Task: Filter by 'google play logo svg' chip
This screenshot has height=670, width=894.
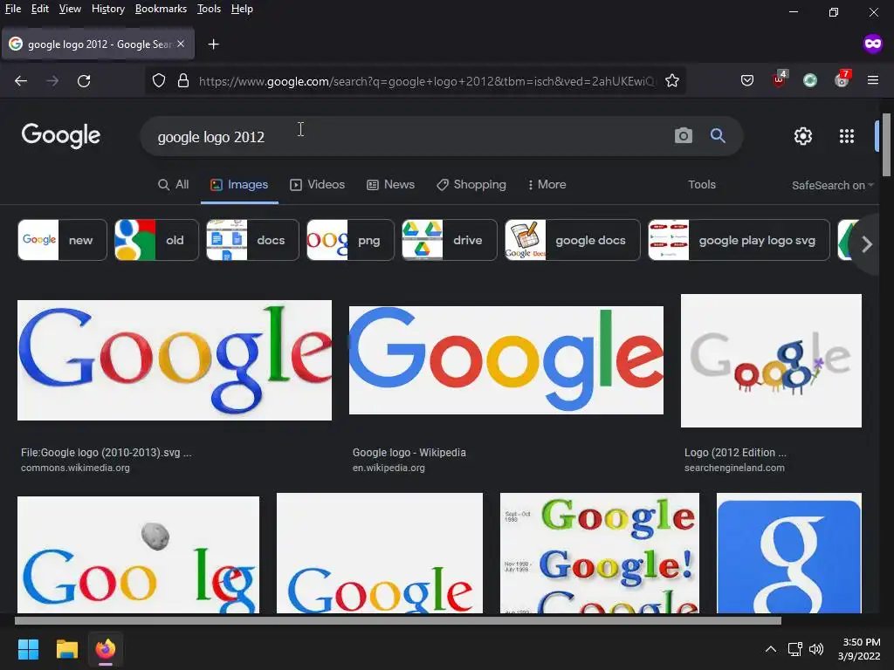Action: (739, 240)
